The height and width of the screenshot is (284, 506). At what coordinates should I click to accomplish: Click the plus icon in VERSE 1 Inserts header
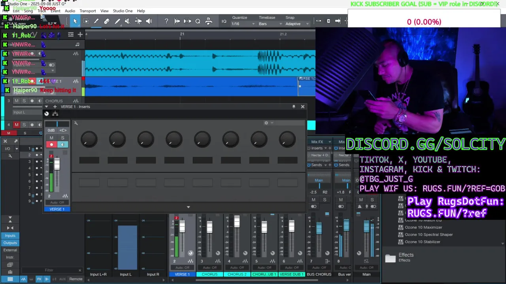[55, 106]
